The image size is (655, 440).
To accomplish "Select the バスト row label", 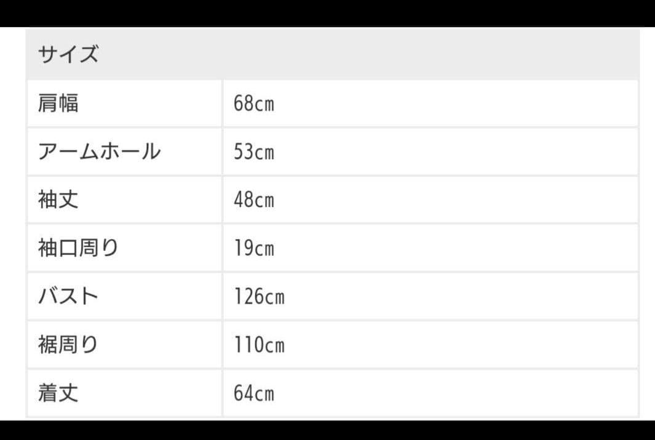I will [68, 296].
